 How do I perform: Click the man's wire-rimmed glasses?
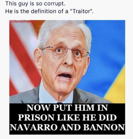65,52
